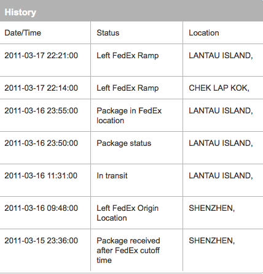Select the Date/Time column header
The width and height of the screenshot is (263, 274).
pyautogui.click(x=23, y=33)
